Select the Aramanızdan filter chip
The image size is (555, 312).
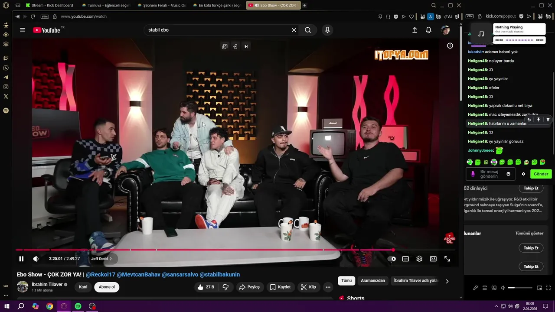[373, 281]
